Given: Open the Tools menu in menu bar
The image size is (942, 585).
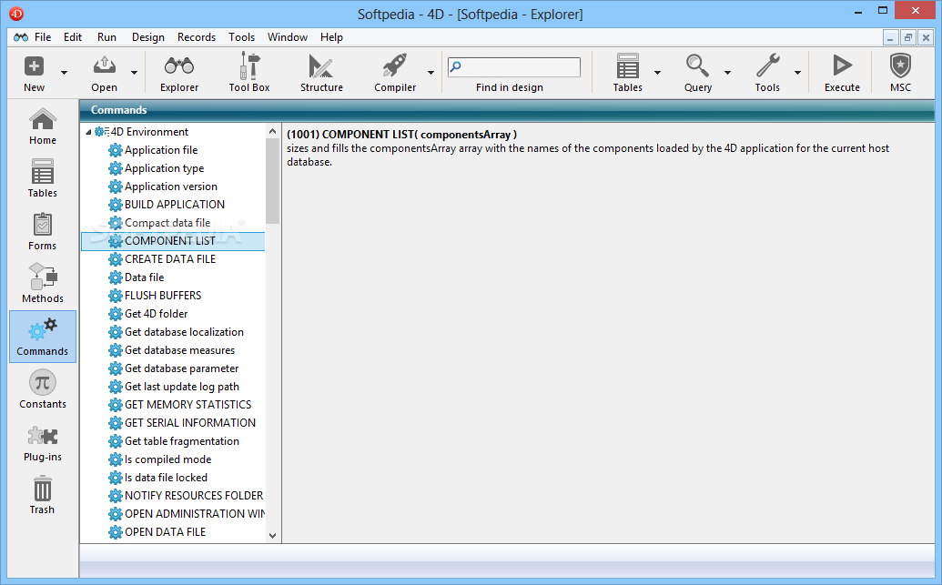Looking at the screenshot, I should pyautogui.click(x=241, y=37).
